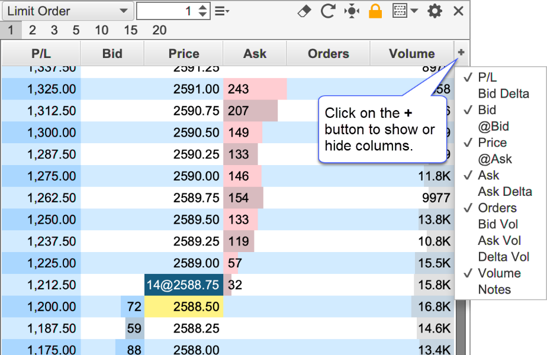Click the 14@2588.75 working order cell
547x355 pixels.
point(184,285)
